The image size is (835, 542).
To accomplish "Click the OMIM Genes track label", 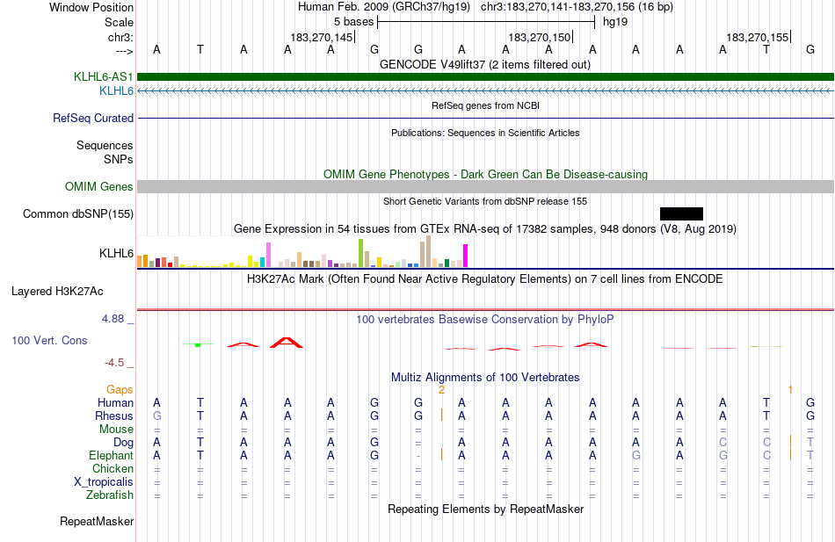I will [x=98, y=186].
